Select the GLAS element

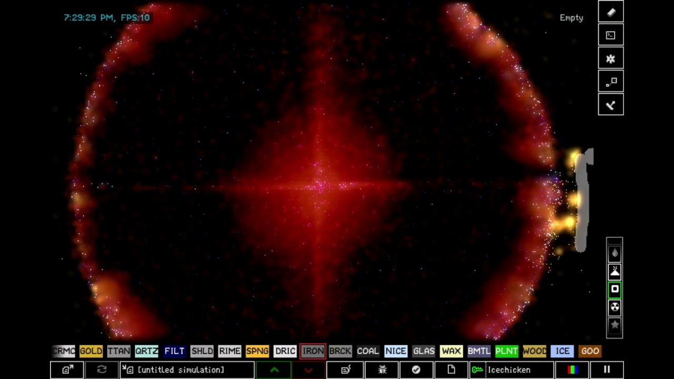[424, 351]
